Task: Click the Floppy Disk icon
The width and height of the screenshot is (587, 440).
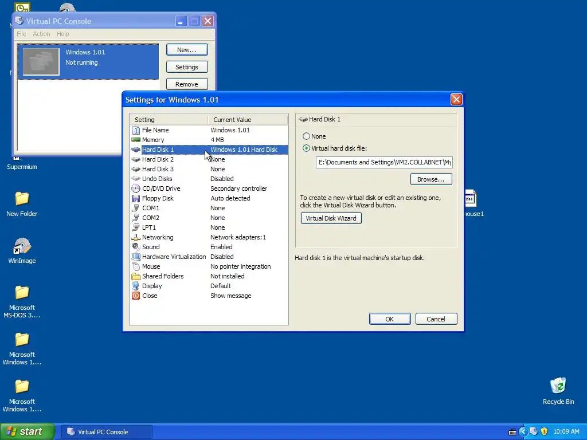Action: (136, 198)
